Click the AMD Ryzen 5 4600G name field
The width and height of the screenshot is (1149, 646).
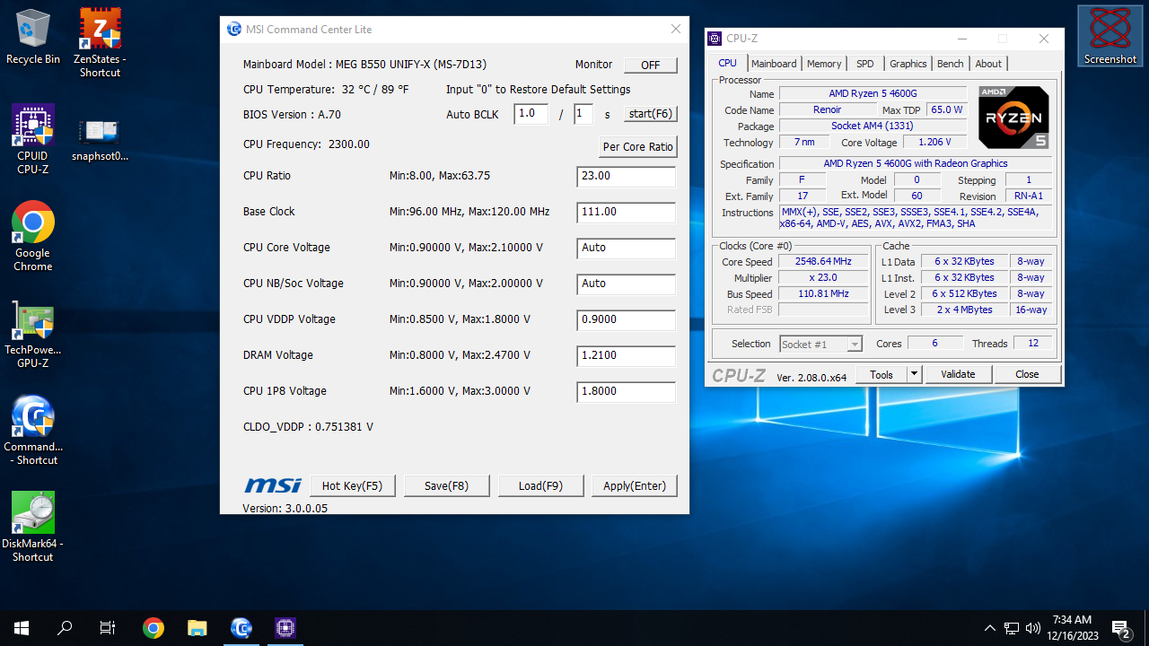tap(873, 94)
